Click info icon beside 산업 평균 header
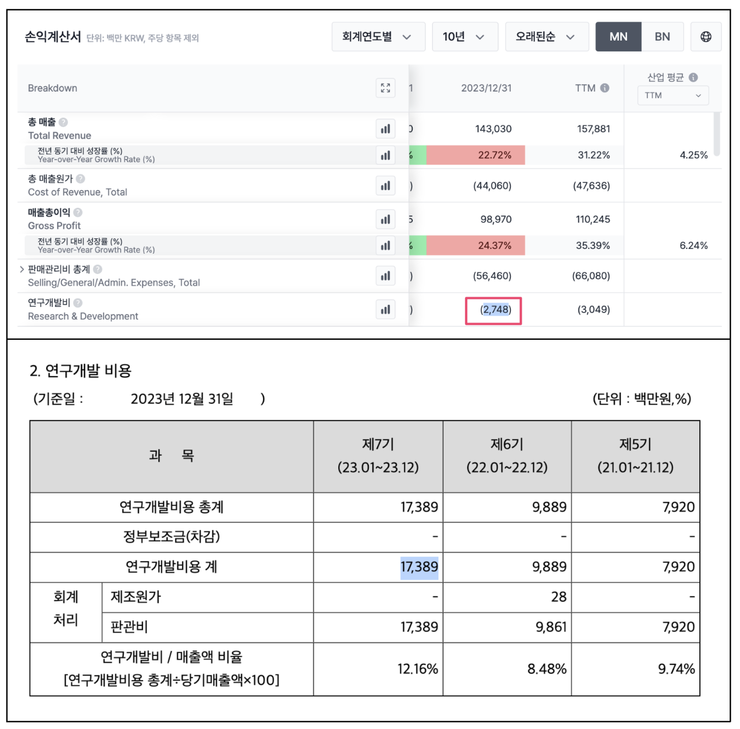This screenshot has width=740, height=729. click(x=693, y=77)
